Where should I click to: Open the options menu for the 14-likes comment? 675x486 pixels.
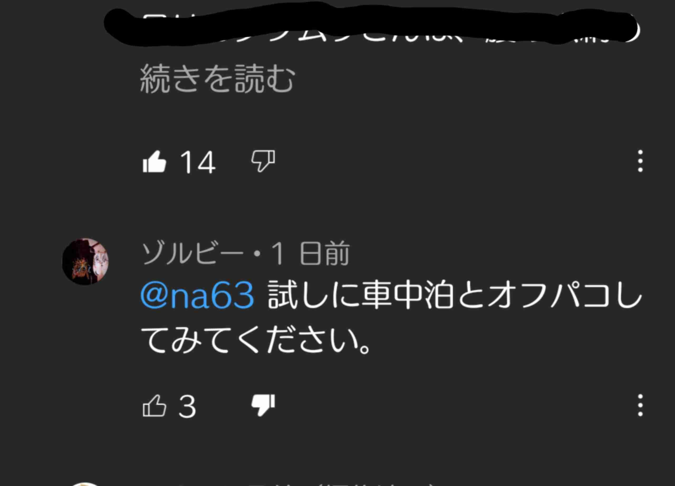(x=640, y=161)
